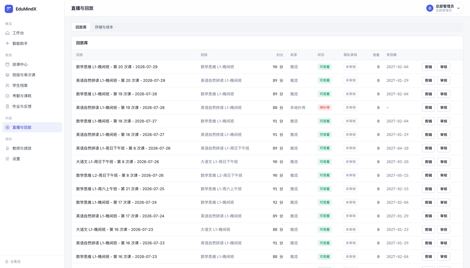This screenshot has width=470, height=268.
Task: Go to 排课中心 menu item
Action: click(32, 65)
